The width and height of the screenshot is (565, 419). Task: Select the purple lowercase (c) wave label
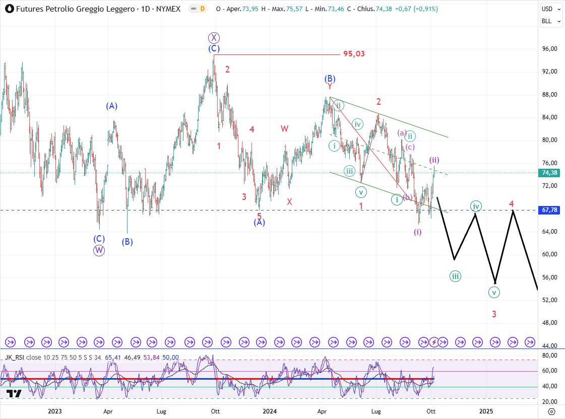point(410,147)
